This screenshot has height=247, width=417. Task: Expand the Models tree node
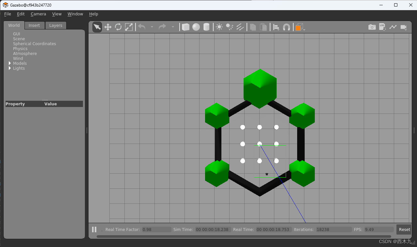point(10,63)
